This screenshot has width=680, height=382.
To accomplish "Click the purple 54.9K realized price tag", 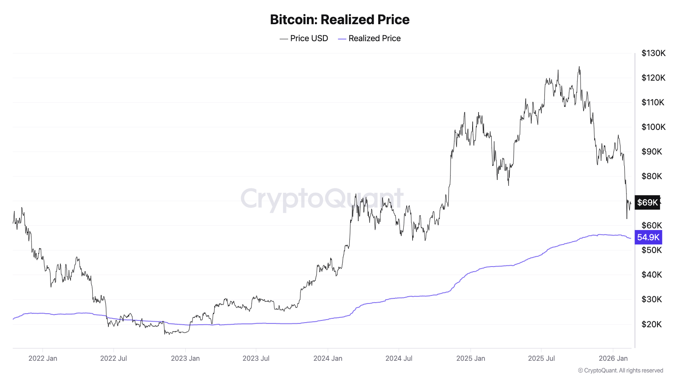I will [x=648, y=237].
